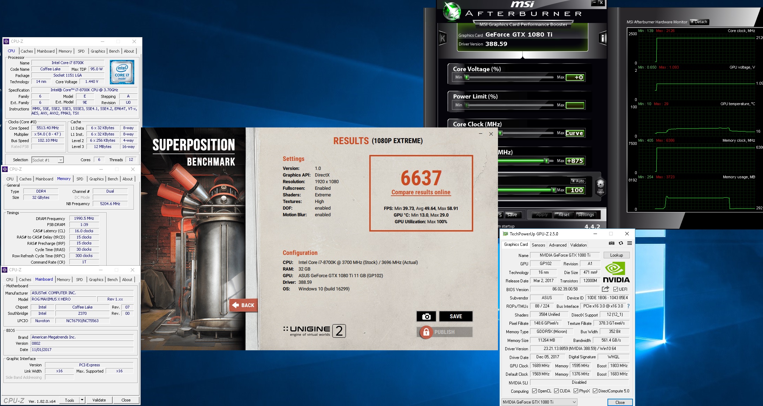Click the Afterburner jet logo icon

pyautogui.click(x=452, y=11)
